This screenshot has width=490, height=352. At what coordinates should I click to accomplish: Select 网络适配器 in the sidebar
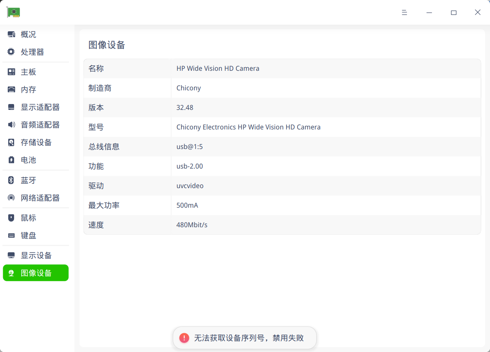pos(36,198)
